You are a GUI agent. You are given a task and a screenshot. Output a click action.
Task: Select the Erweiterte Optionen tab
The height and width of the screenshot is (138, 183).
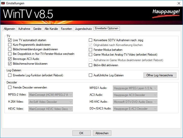107,29
